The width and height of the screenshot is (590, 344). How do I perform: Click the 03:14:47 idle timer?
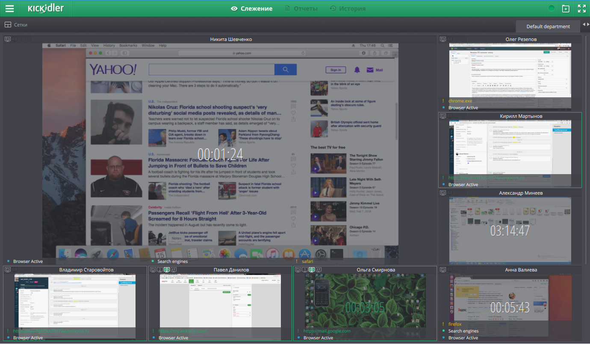510,231
